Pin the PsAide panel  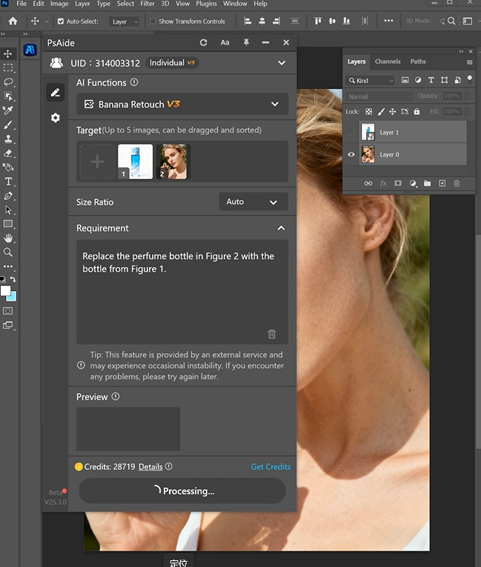click(246, 43)
